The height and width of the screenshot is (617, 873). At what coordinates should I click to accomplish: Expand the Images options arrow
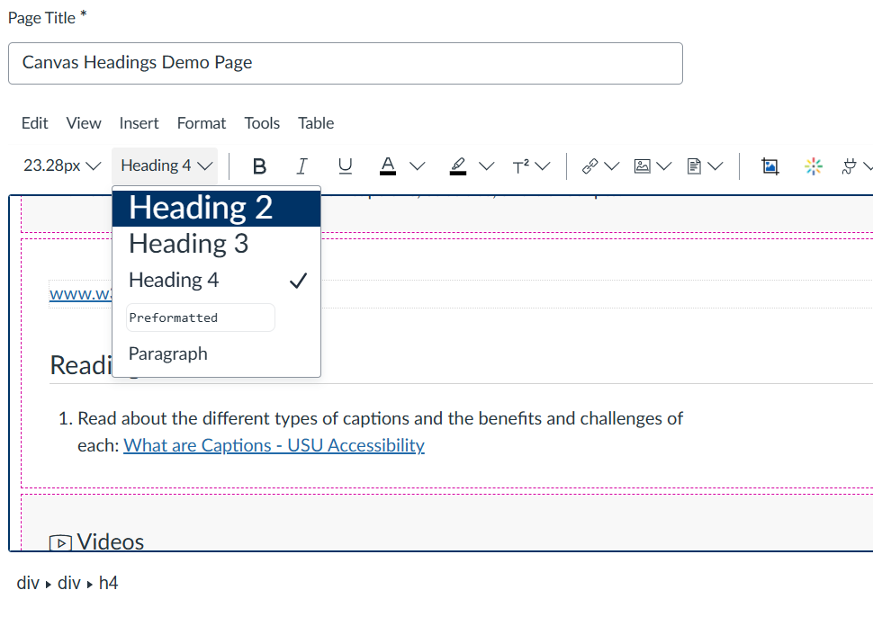click(664, 165)
